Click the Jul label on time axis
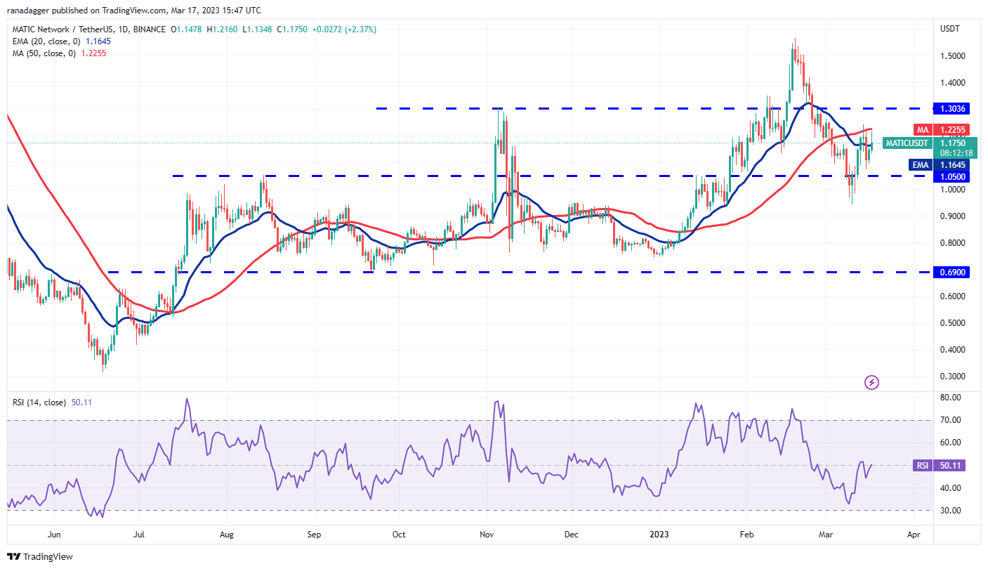This screenshot has width=988, height=569. [x=140, y=533]
